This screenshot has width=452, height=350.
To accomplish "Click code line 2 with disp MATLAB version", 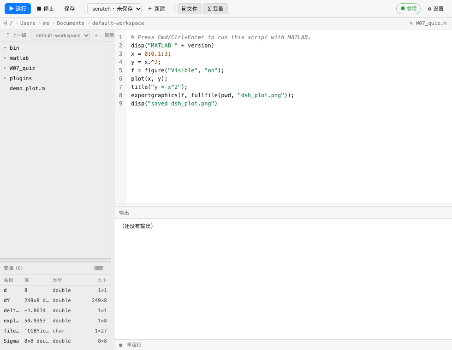I will coord(172,46).
